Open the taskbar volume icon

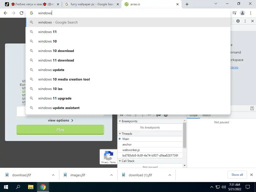(x=224, y=187)
